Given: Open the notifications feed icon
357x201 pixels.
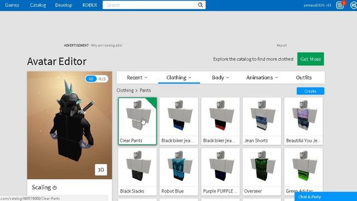Looking at the screenshot, I should [x=340, y=5].
